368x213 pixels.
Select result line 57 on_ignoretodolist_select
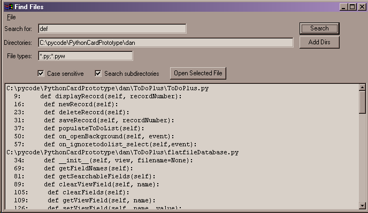point(105,144)
